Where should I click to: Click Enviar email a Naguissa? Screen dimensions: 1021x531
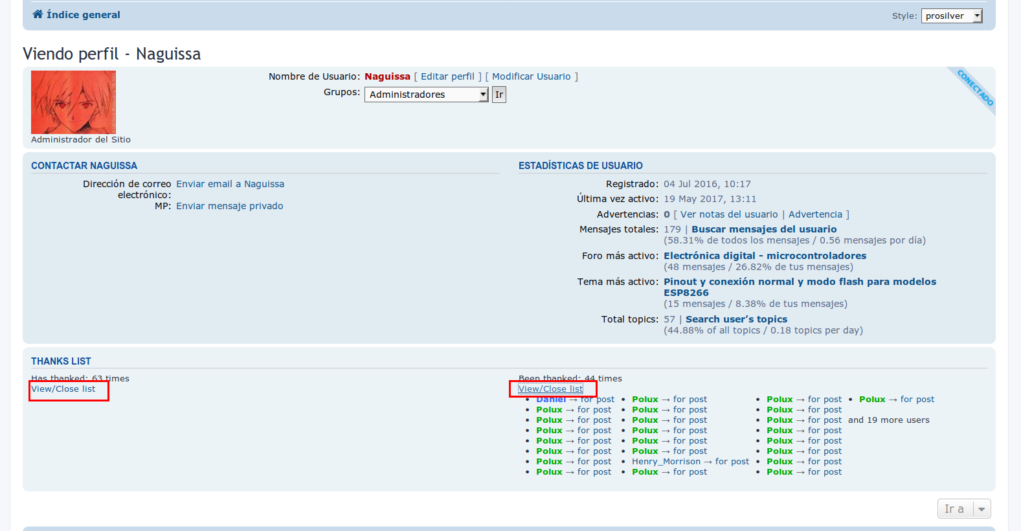(230, 184)
